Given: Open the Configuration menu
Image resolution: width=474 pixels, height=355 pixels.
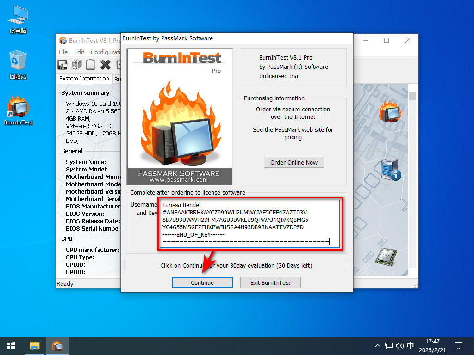Looking at the screenshot, I should tap(106, 52).
